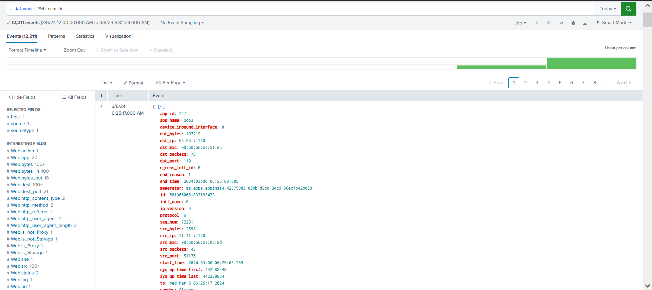Hide the fields sidebar
This screenshot has width=652, height=290.
(x=22, y=97)
